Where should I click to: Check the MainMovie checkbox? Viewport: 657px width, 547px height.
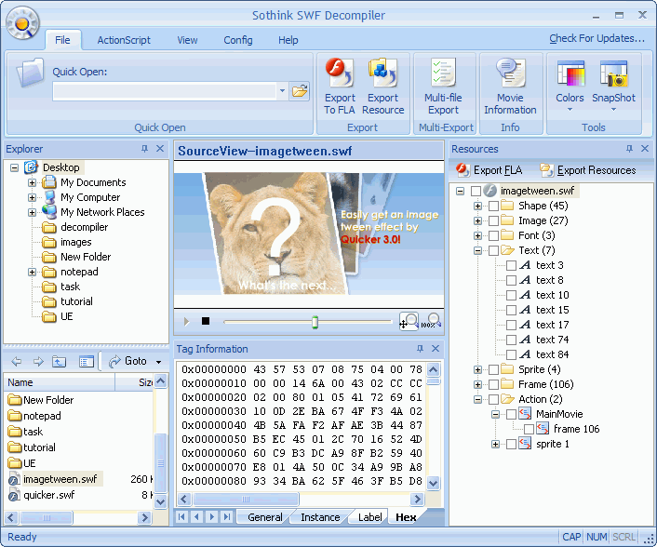tap(511, 414)
